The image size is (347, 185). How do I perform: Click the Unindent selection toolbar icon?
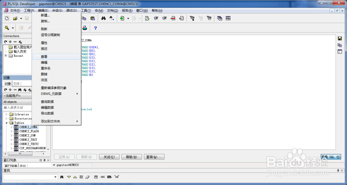click(x=164, y=19)
